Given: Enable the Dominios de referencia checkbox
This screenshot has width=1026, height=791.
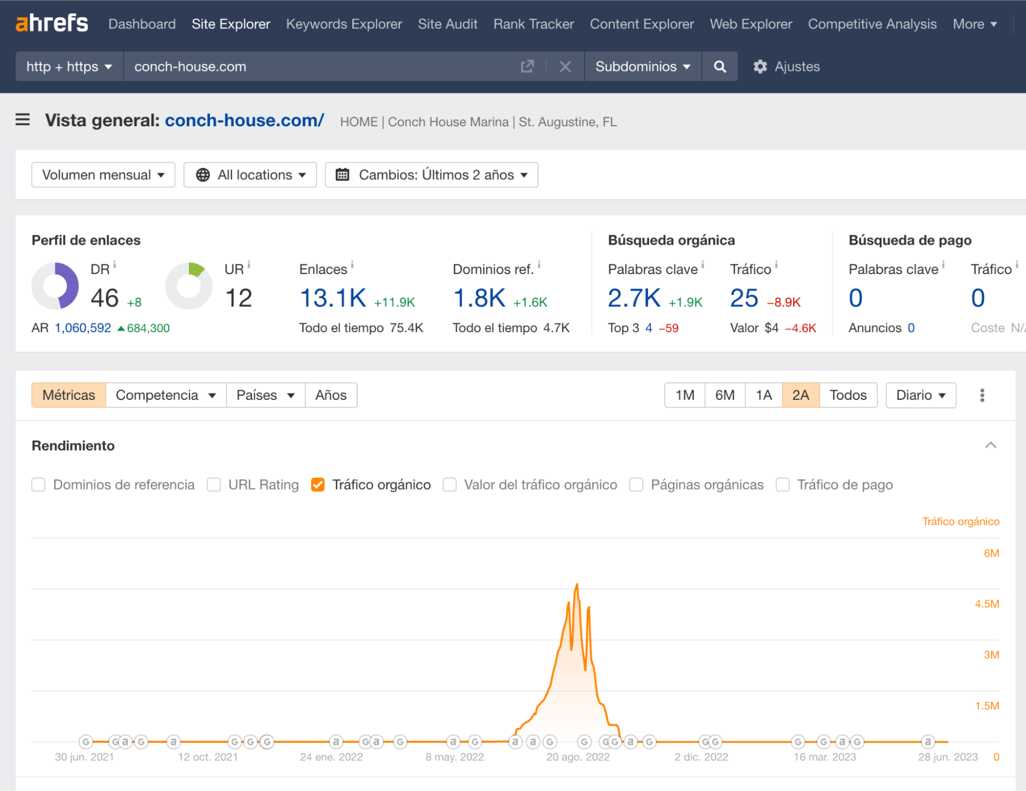Looking at the screenshot, I should (38, 485).
